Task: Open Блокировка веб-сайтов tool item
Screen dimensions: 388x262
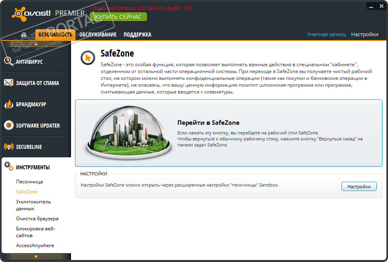Action: click(35, 232)
